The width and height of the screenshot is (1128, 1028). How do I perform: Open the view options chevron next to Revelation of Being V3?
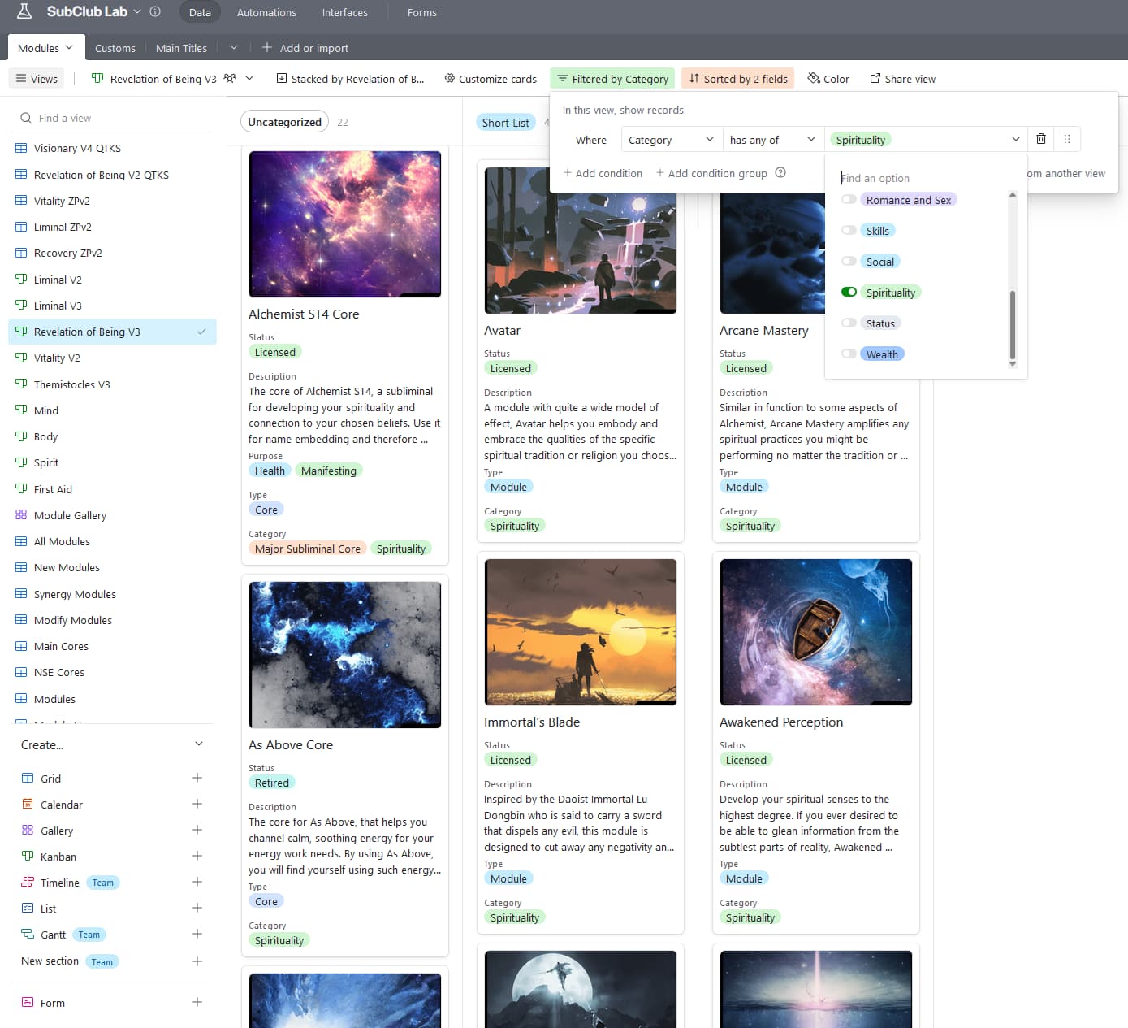tap(249, 79)
